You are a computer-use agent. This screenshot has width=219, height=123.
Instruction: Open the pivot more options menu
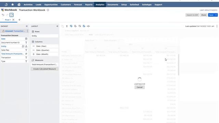tap(217, 26)
